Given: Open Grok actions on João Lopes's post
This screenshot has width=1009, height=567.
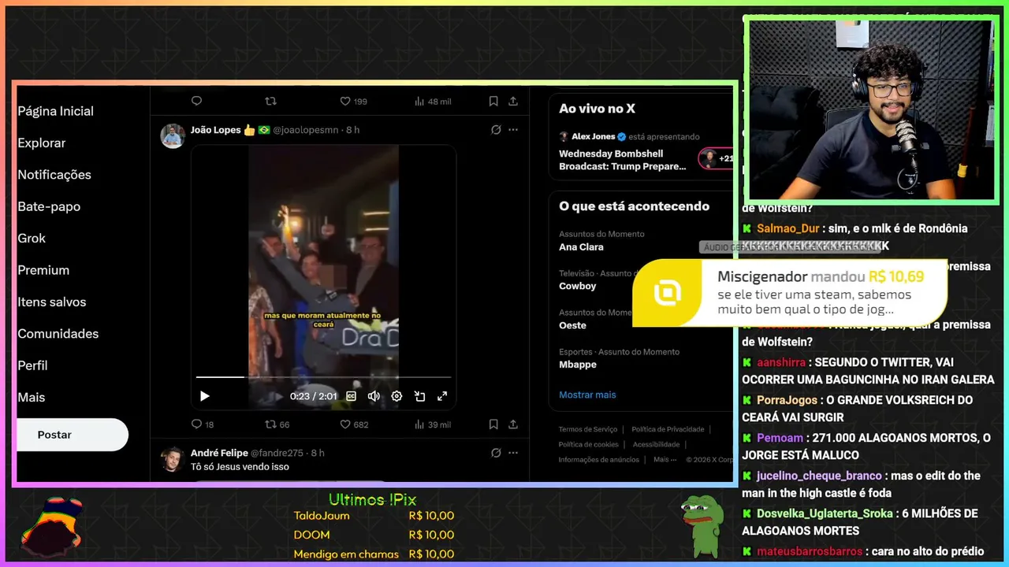Looking at the screenshot, I should click(496, 130).
